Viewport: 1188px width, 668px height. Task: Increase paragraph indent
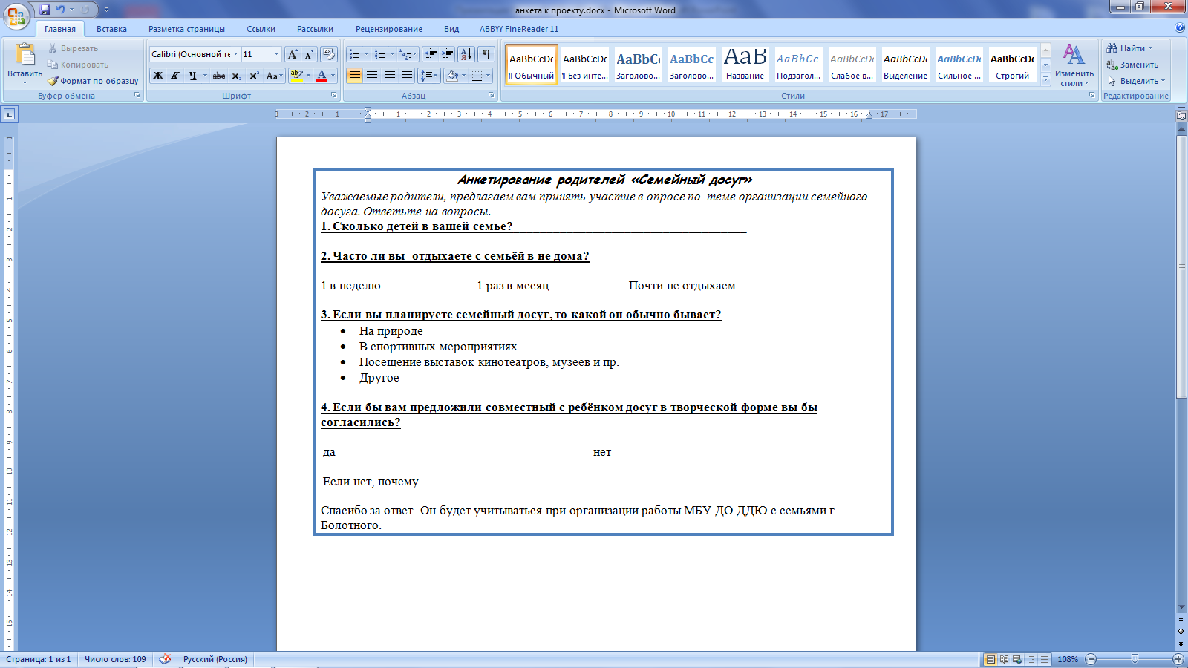(x=448, y=54)
